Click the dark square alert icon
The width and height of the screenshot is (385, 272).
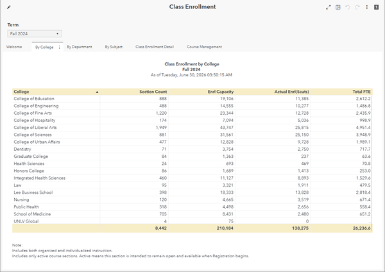(x=376, y=7)
